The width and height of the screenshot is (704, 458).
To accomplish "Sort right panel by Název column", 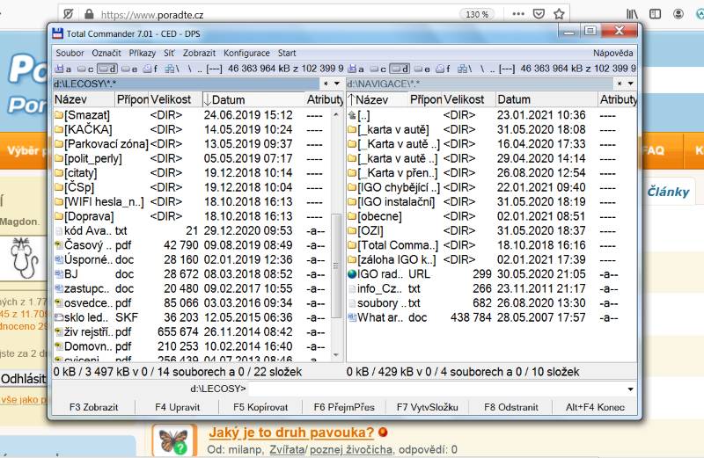I will tap(378, 99).
